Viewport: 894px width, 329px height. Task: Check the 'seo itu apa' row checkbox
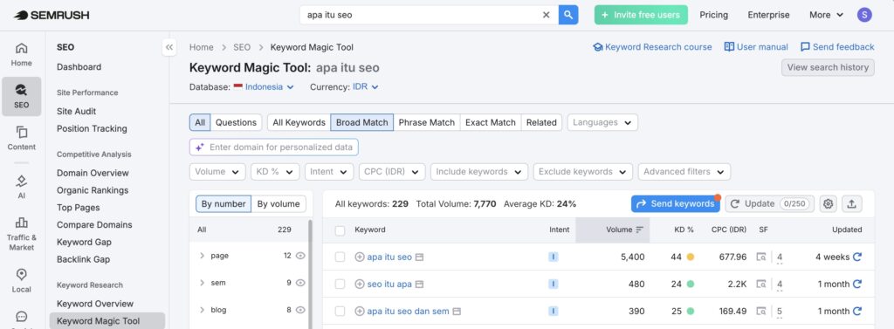(x=340, y=284)
